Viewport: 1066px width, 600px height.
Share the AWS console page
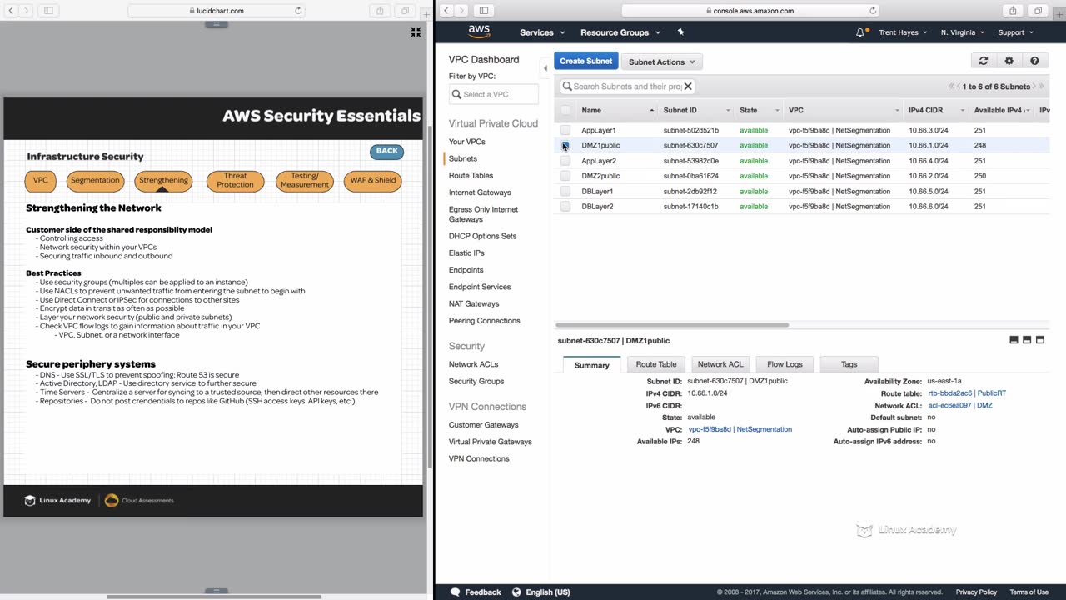click(1013, 11)
